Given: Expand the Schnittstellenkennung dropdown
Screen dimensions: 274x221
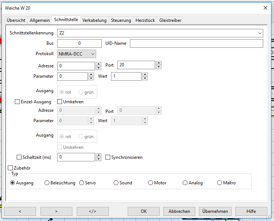Looking at the screenshot, I should click(259, 33).
